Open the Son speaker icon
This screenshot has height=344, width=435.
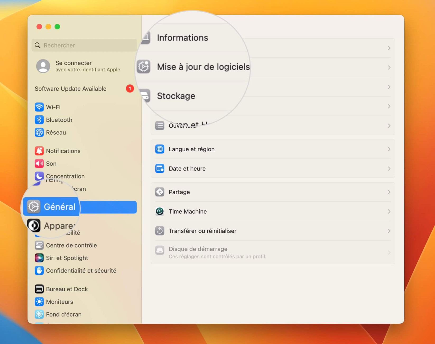(39, 164)
